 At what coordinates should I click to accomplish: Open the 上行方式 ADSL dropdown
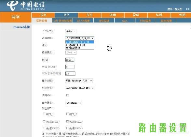click(71, 31)
